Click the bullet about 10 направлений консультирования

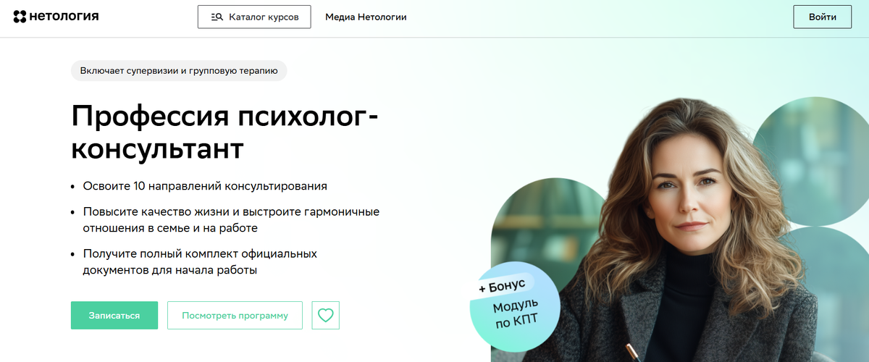pyautogui.click(x=205, y=186)
